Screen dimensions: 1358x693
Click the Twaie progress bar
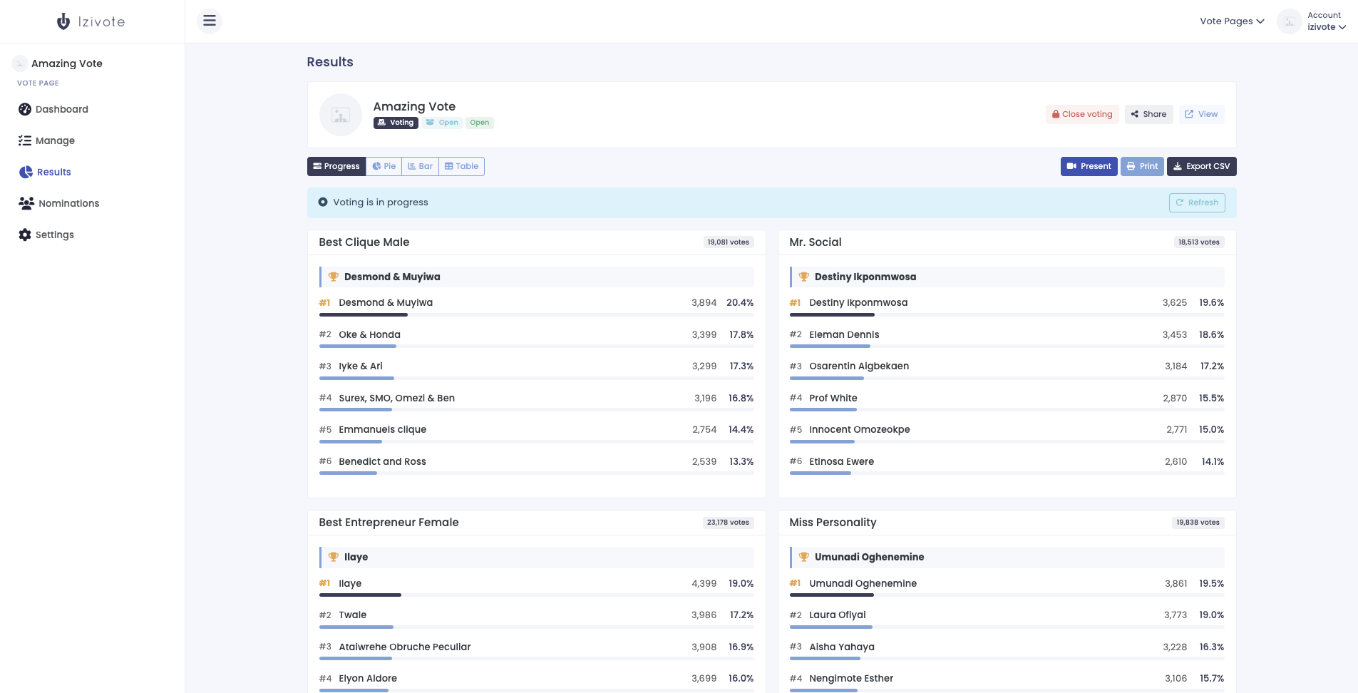tap(536, 627)
